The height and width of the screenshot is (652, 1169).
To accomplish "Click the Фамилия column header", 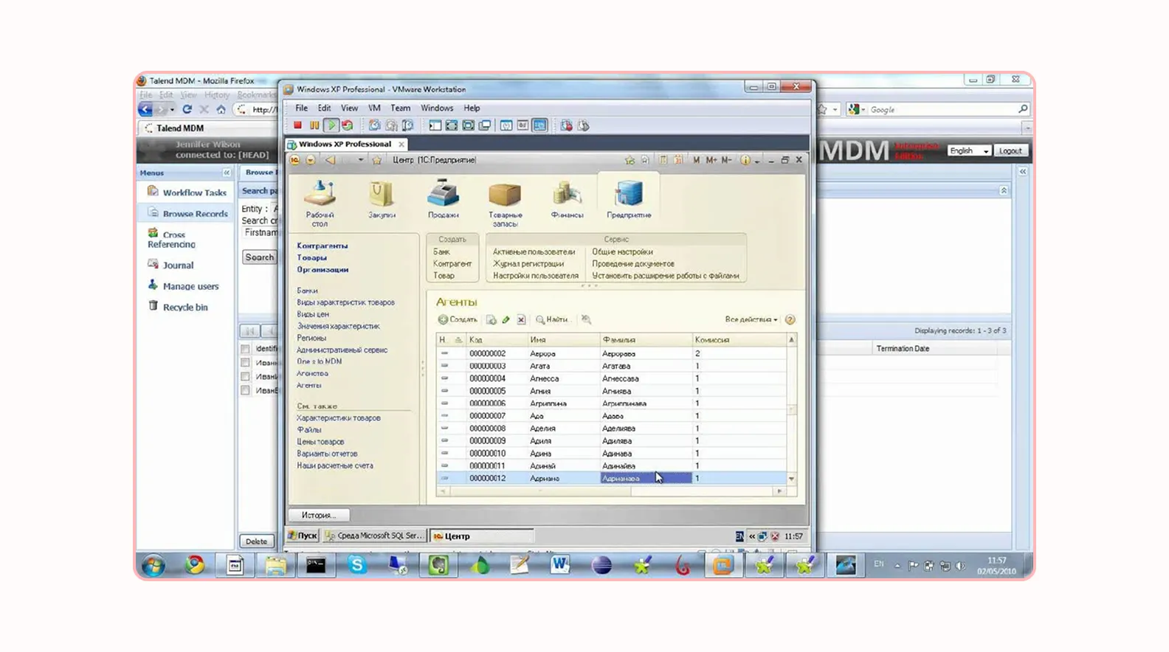I will [646, 340].
